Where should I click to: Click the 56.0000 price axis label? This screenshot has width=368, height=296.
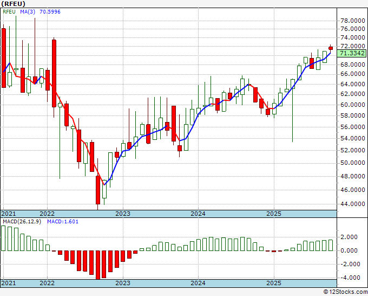pos(352,127)
